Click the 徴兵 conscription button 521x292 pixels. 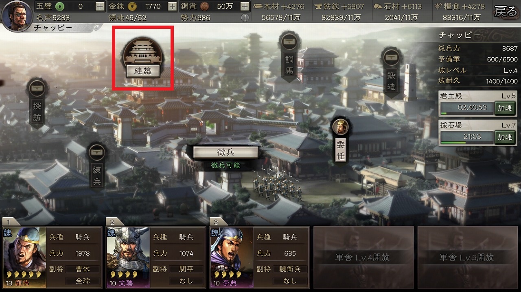(226, 152)
